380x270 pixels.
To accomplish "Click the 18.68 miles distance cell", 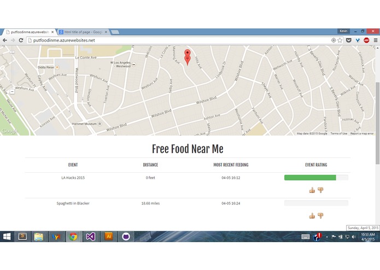I will coord(150,203).
